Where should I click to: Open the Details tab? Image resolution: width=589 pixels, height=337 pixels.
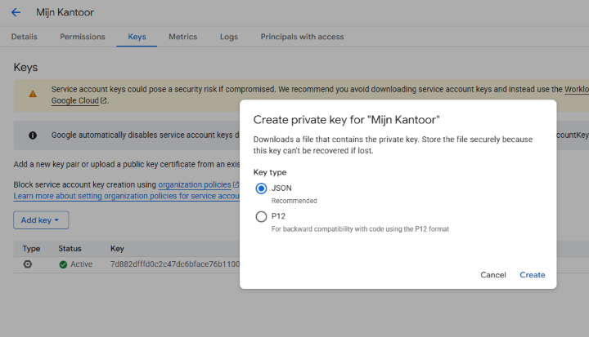point(24,37)
